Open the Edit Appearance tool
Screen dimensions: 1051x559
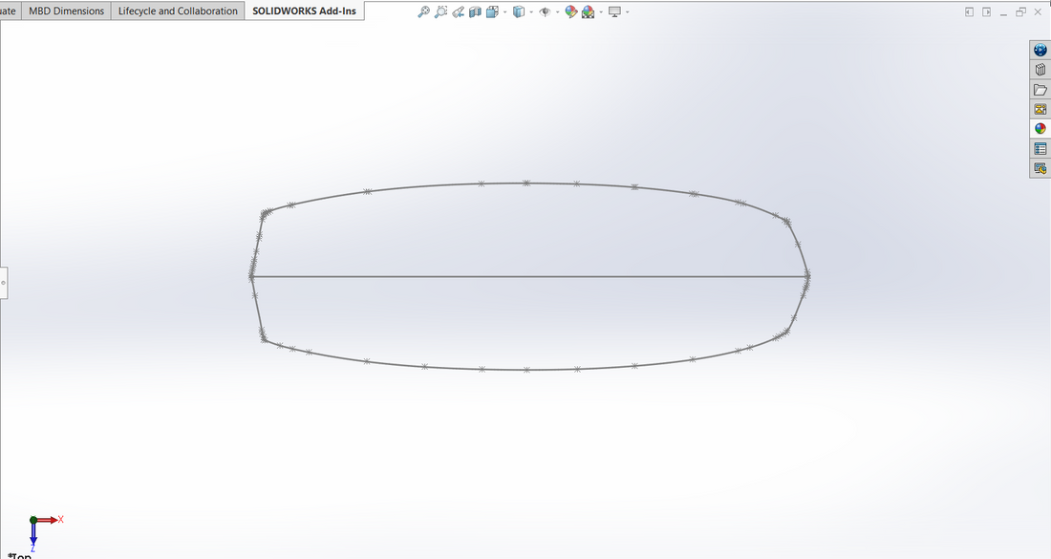tap(570, 11)
